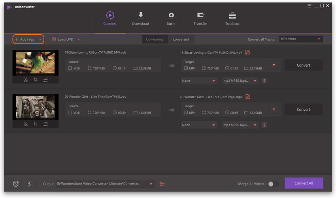Show info for Sistar-Loving U video

pos(264,80)
